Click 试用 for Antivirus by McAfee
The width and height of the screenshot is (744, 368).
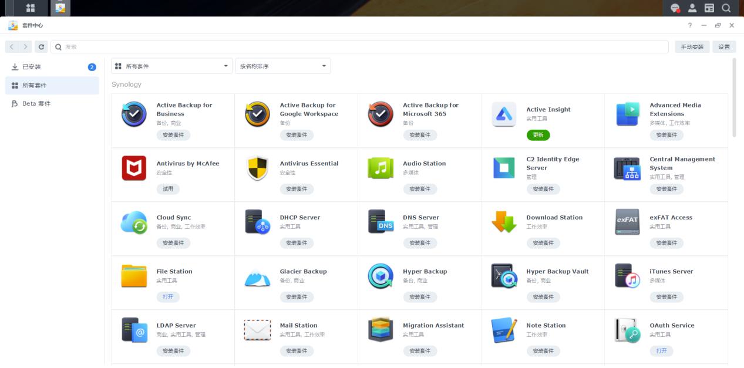click(x=168, y=189)
